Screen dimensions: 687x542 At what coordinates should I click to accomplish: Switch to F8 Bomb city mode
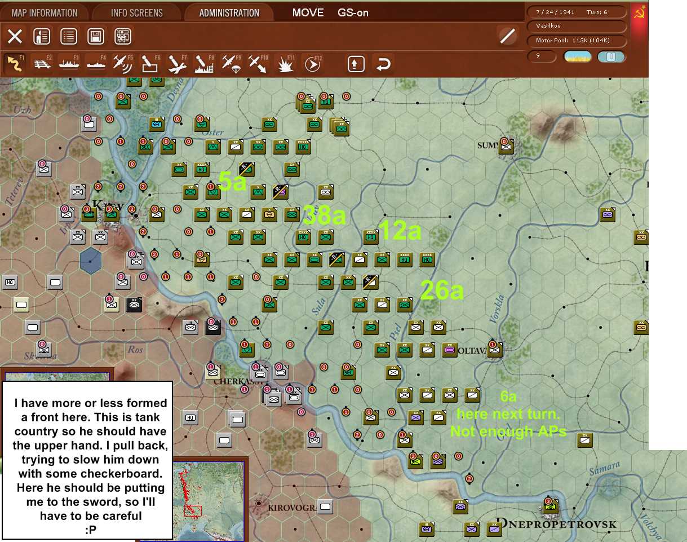pyautogui.click(x=205, y=64)
